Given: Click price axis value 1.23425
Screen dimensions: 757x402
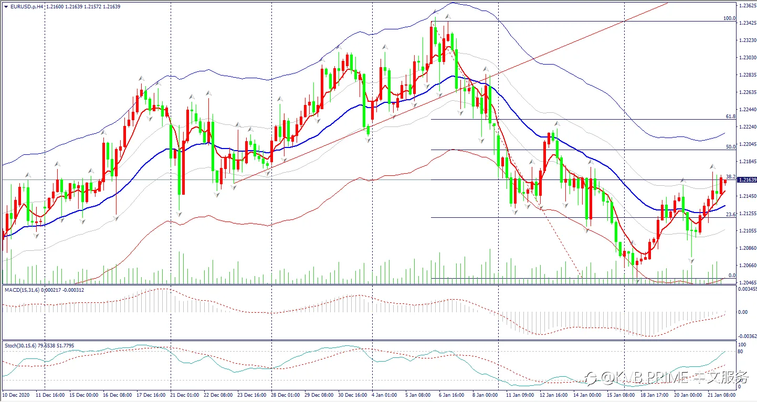Looking at the screenshot, I should (x=748, y=23).
